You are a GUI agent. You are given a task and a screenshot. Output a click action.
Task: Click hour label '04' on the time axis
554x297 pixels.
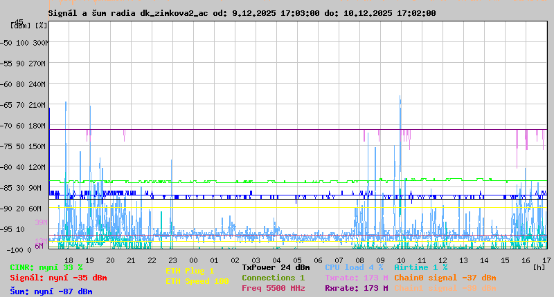pyautogui.click(x=276, y=260)
